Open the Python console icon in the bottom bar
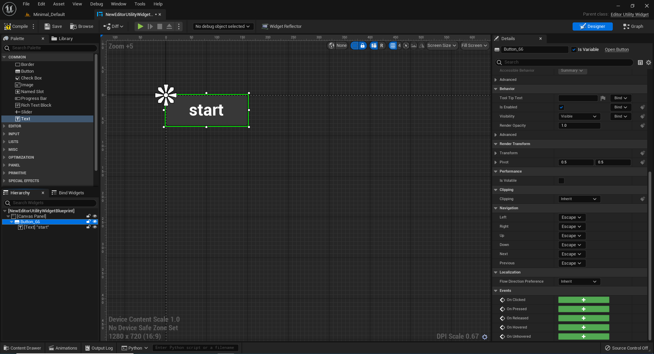The height and width of the screenshot is (354, 654). [x=123, y=348]
